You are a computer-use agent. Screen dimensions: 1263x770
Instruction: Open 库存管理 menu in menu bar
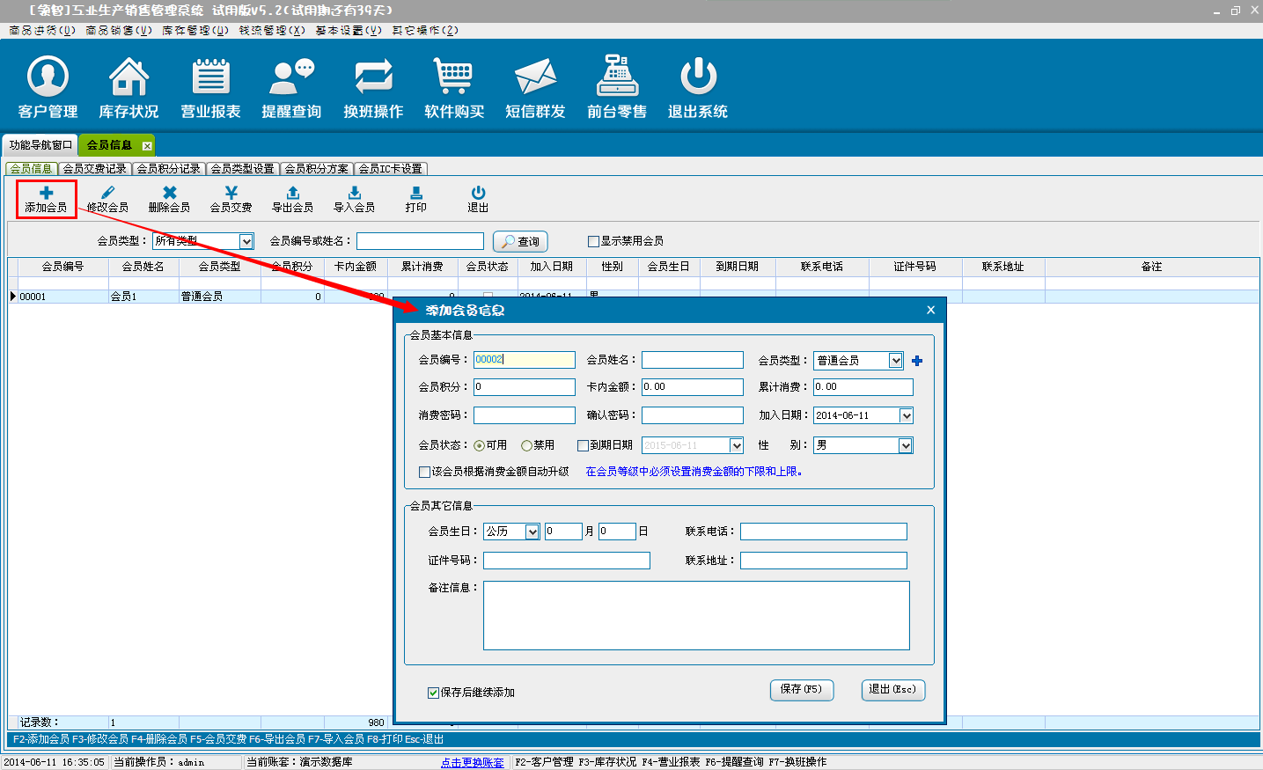[x=195, y=30]
